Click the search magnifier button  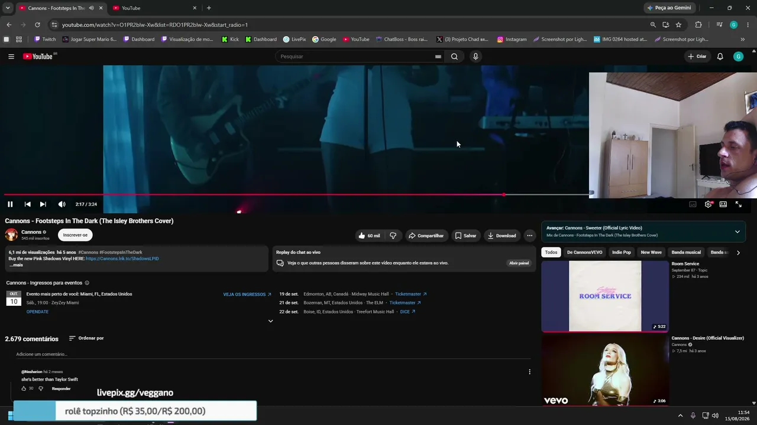pos(454,57)
